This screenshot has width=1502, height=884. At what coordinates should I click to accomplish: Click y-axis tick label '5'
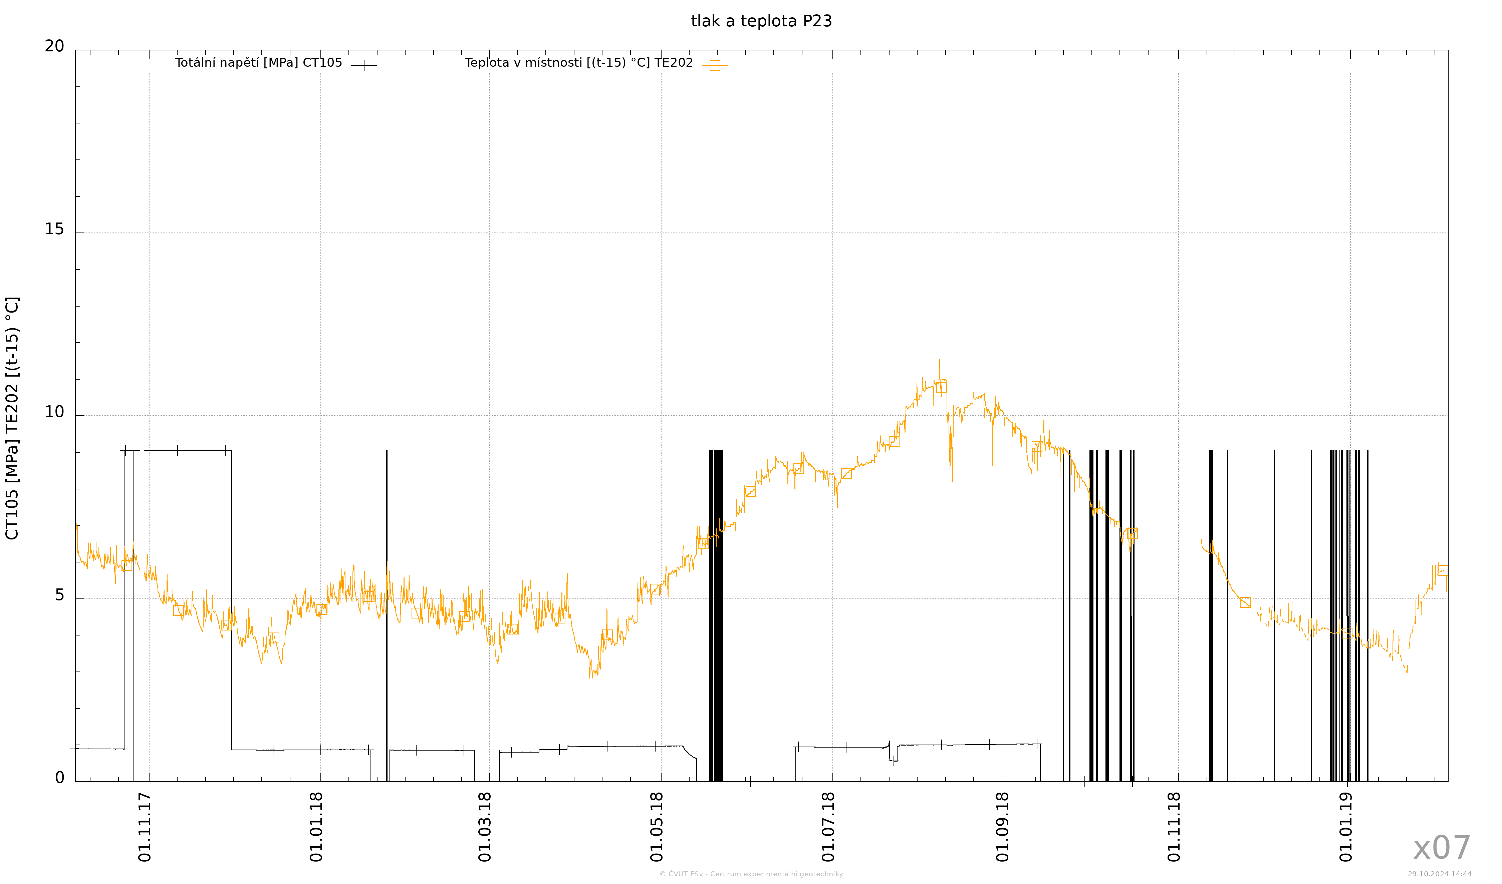click(x=60, y=595)
